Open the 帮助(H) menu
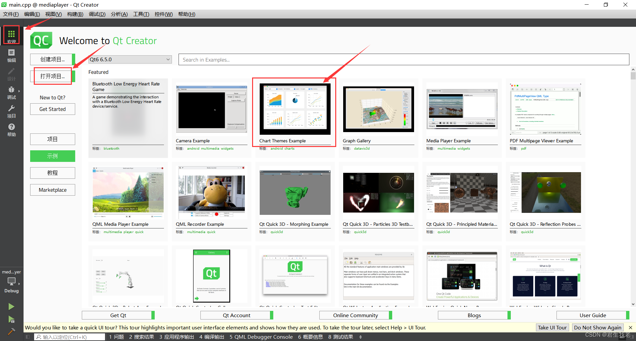636x341 pixels. point(187,14)
